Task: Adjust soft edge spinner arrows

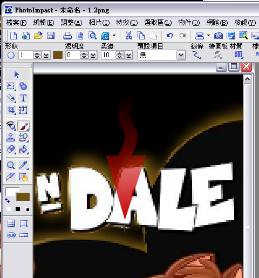Action: click(x=120, y=55)
